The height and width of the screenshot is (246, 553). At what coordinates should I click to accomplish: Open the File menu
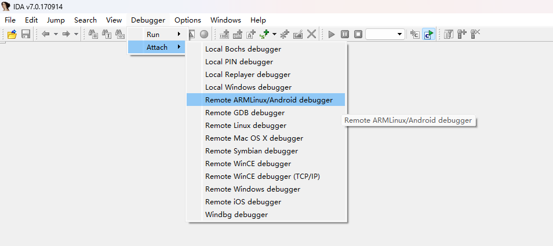[x=10, y=20]
